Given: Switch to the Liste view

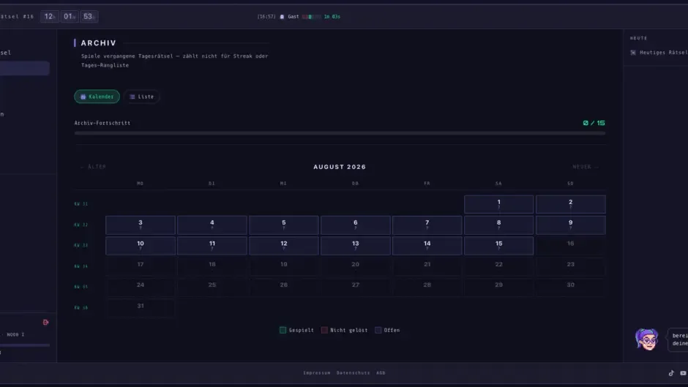Looking at the screenshot, I should [142, 97].
